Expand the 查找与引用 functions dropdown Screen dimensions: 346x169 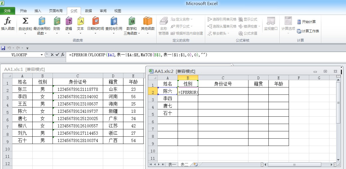click(114, 33)
